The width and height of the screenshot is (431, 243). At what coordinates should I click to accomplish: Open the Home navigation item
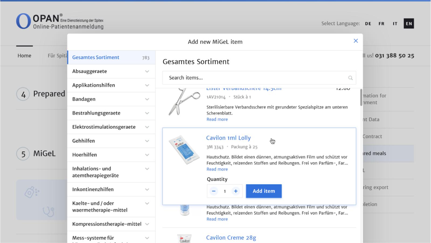pos(24,55)
